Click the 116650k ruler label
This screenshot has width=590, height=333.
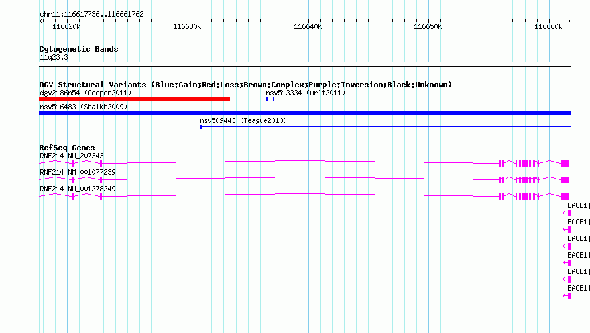pyautogui.click(x=428, y=26)
